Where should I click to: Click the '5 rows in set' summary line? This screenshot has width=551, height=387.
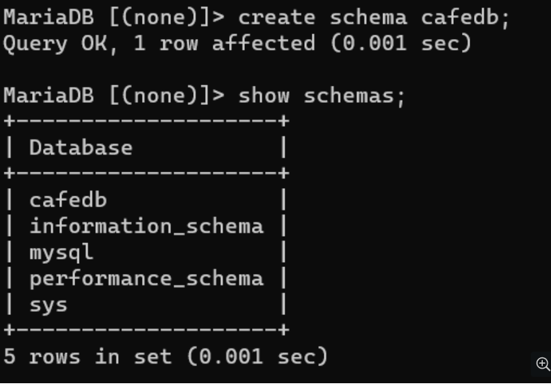click(165, 357)
